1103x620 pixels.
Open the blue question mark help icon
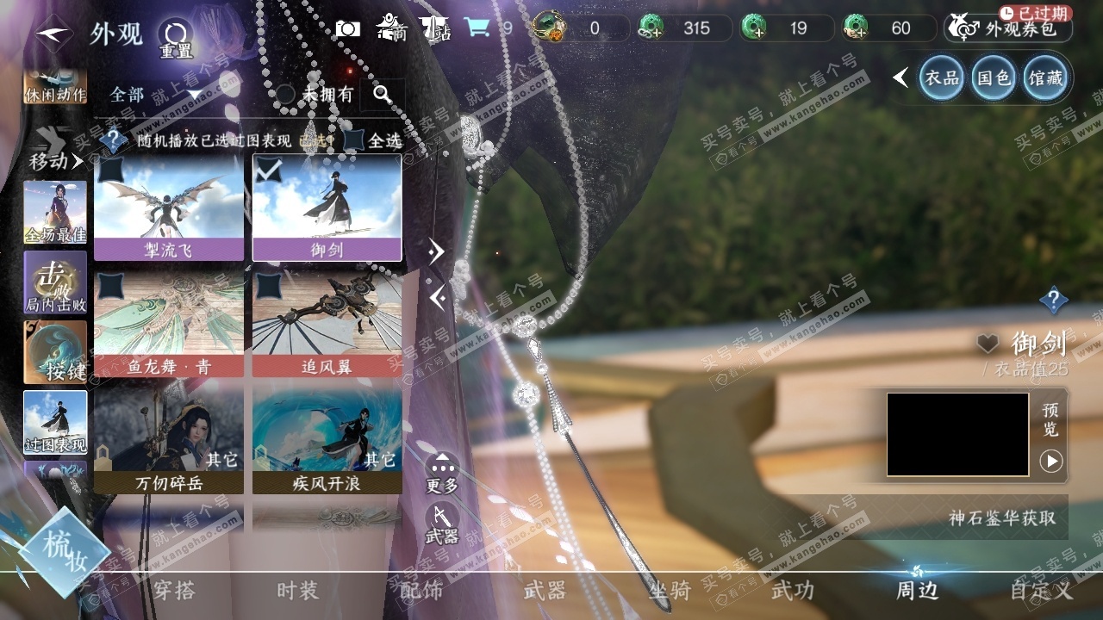point(1053,301)
